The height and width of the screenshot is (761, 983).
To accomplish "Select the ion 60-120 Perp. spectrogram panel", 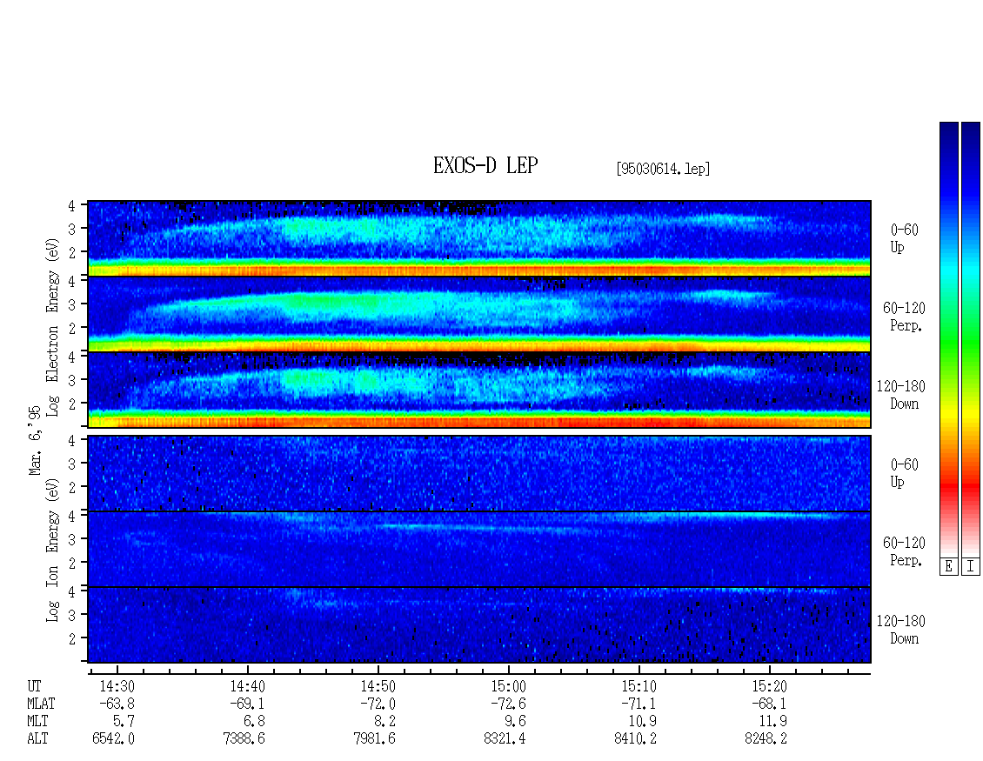I will coord(479,549).
